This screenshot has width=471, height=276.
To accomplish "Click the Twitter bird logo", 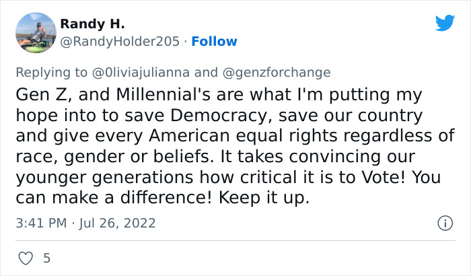I will coord(445,23).
